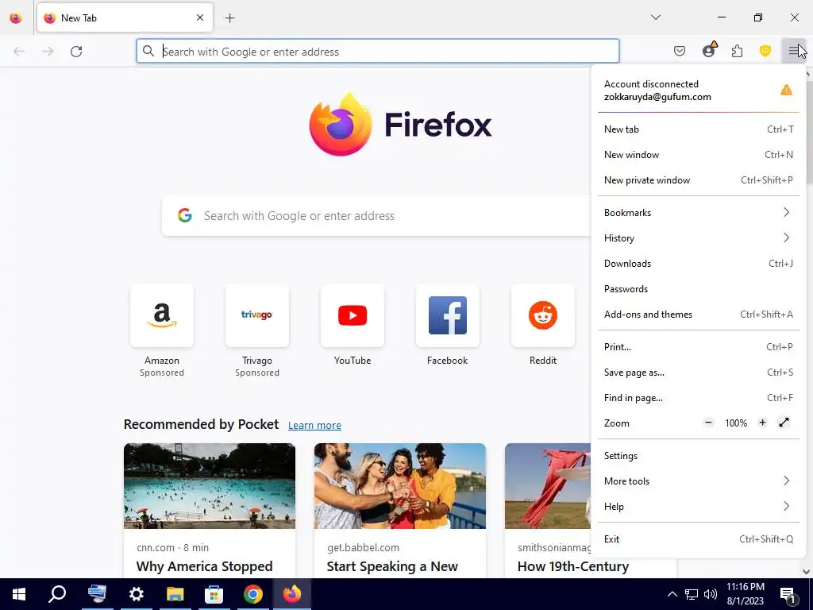Expand the Bookmarks submenu

coord(699,213)
